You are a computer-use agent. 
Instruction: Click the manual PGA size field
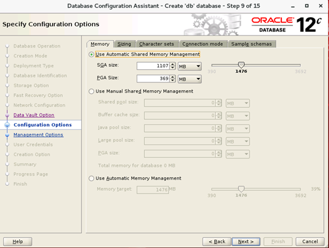click(x=180, y=154)
